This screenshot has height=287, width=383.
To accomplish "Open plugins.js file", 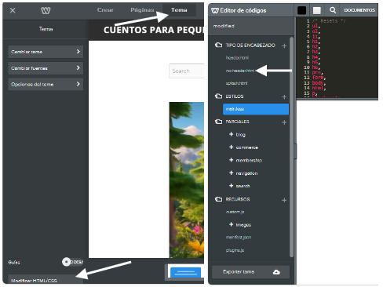I will click(x=235, y=250).
